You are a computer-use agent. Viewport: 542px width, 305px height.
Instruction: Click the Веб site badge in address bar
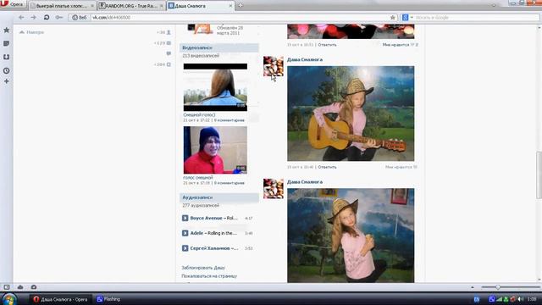point(79,17)
